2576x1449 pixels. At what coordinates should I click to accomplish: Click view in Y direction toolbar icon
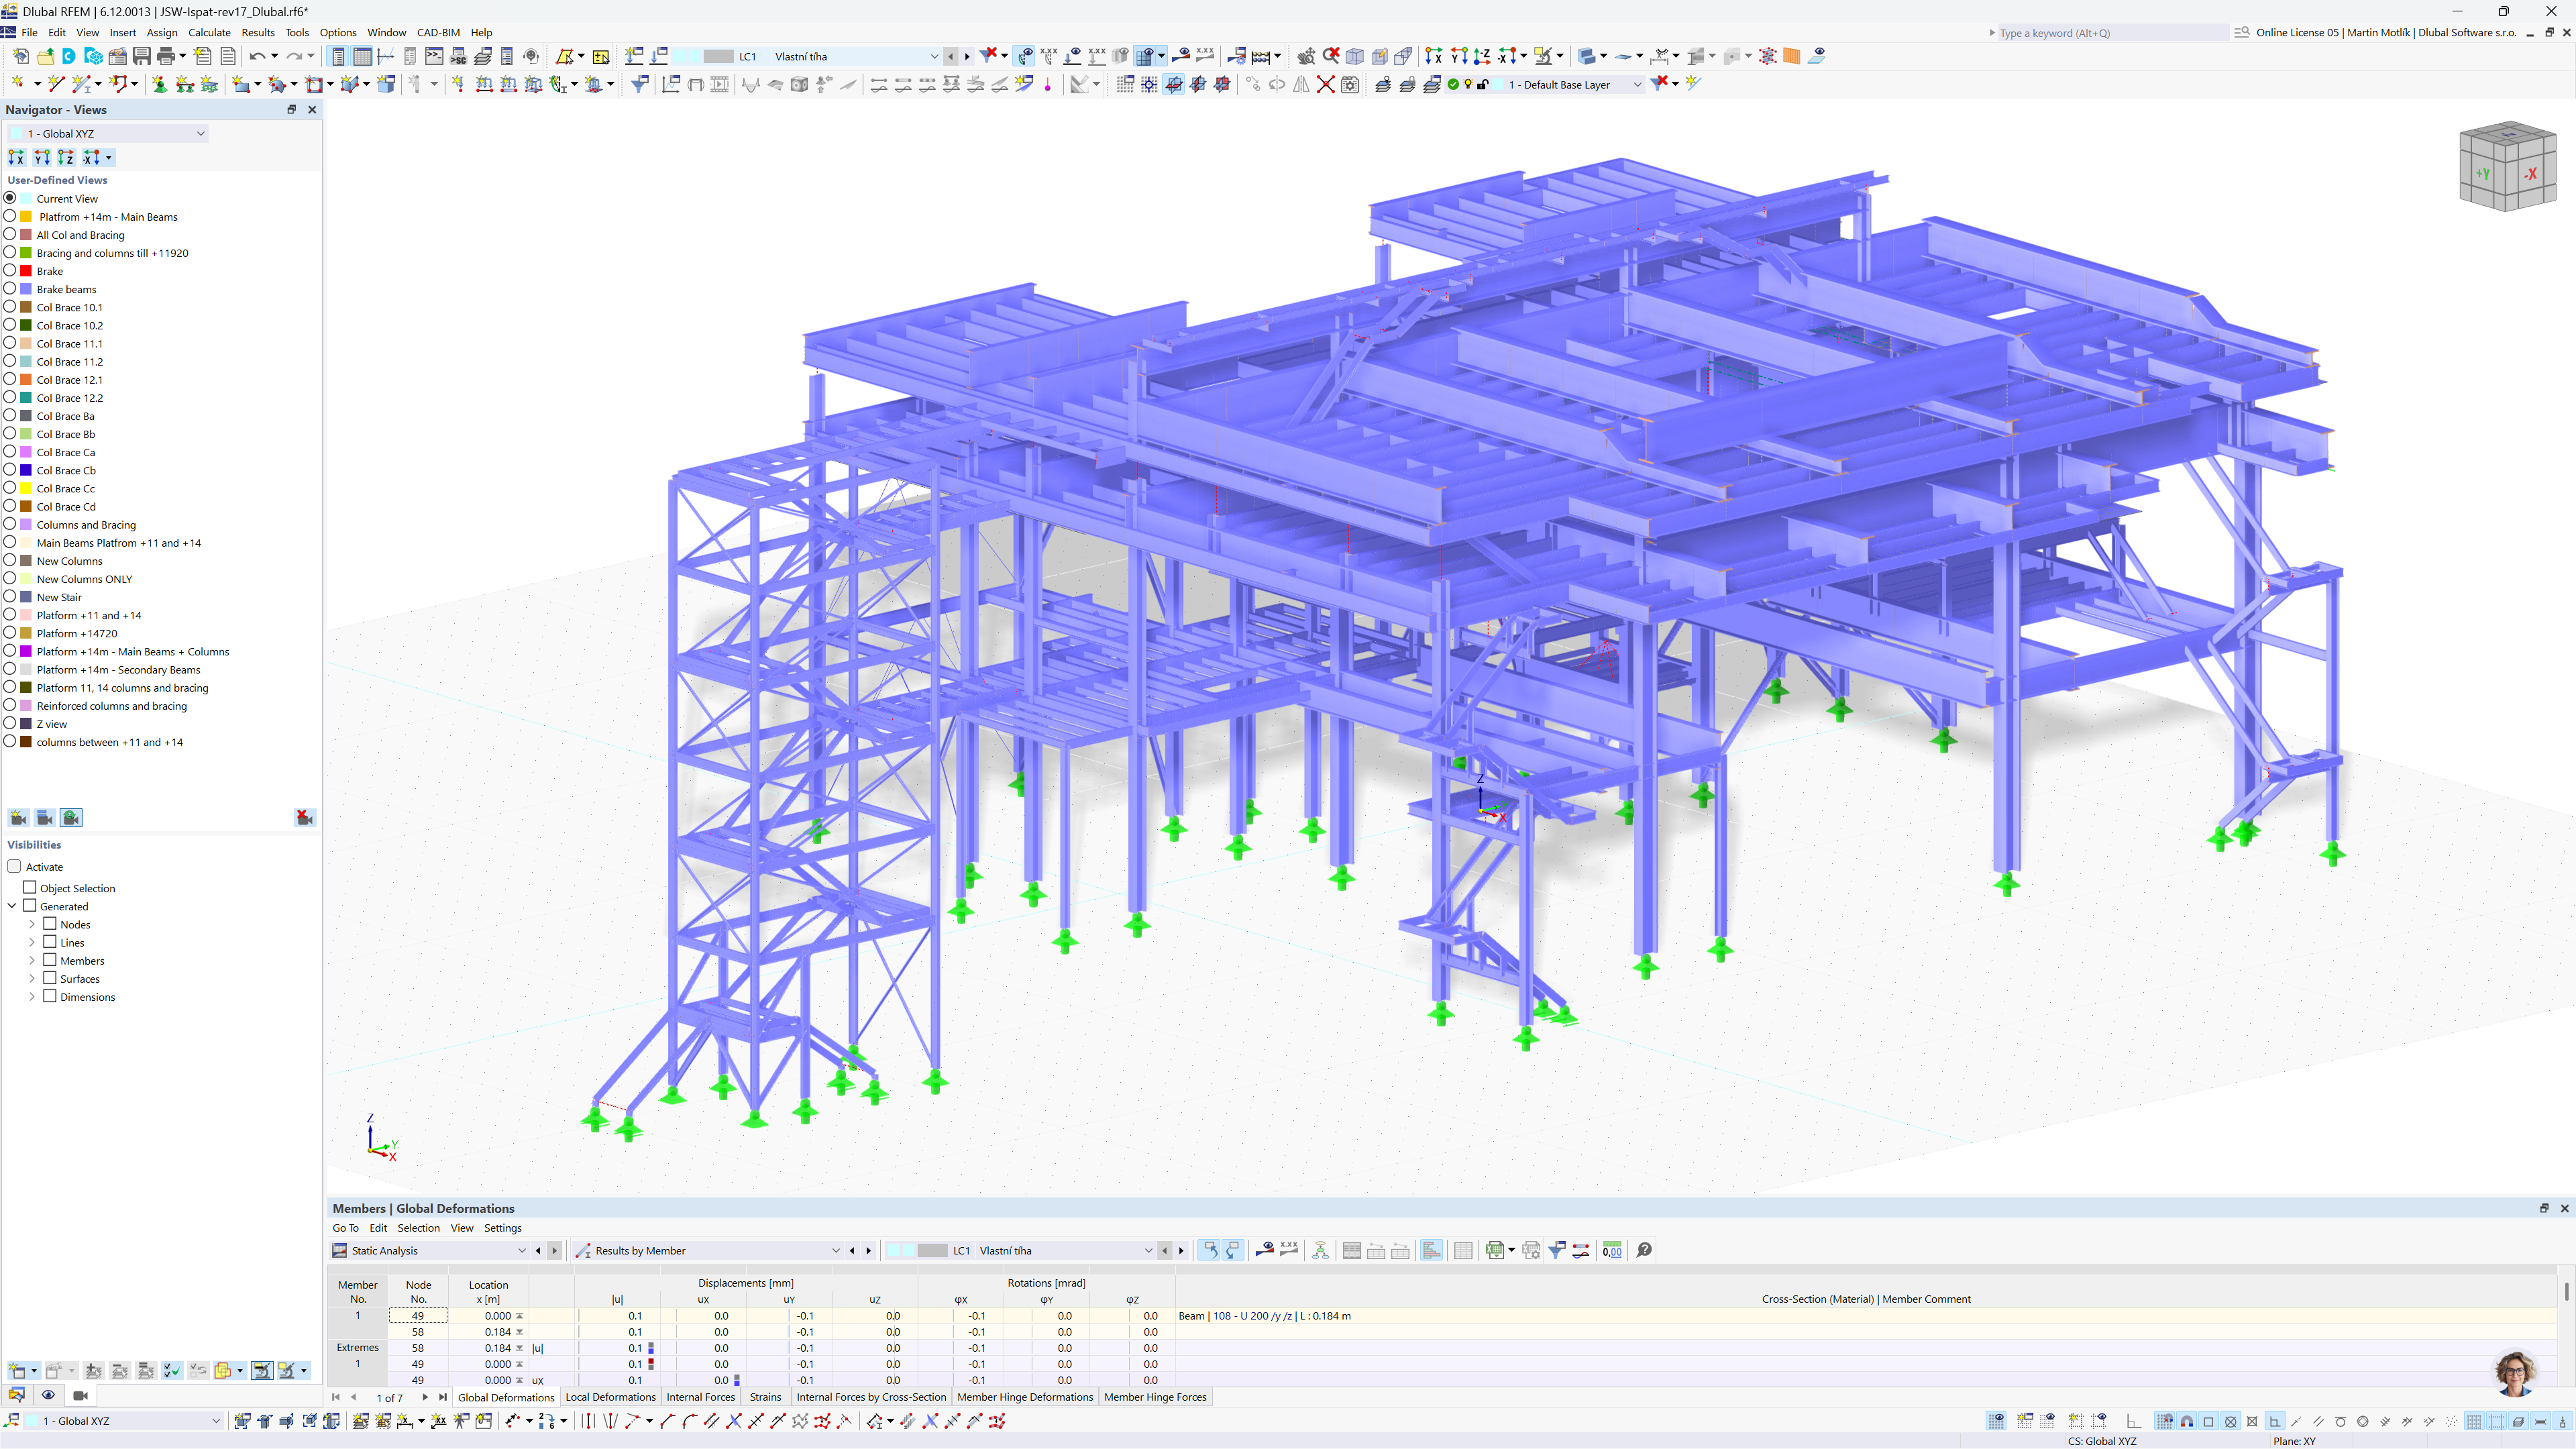click(1458, 56)
